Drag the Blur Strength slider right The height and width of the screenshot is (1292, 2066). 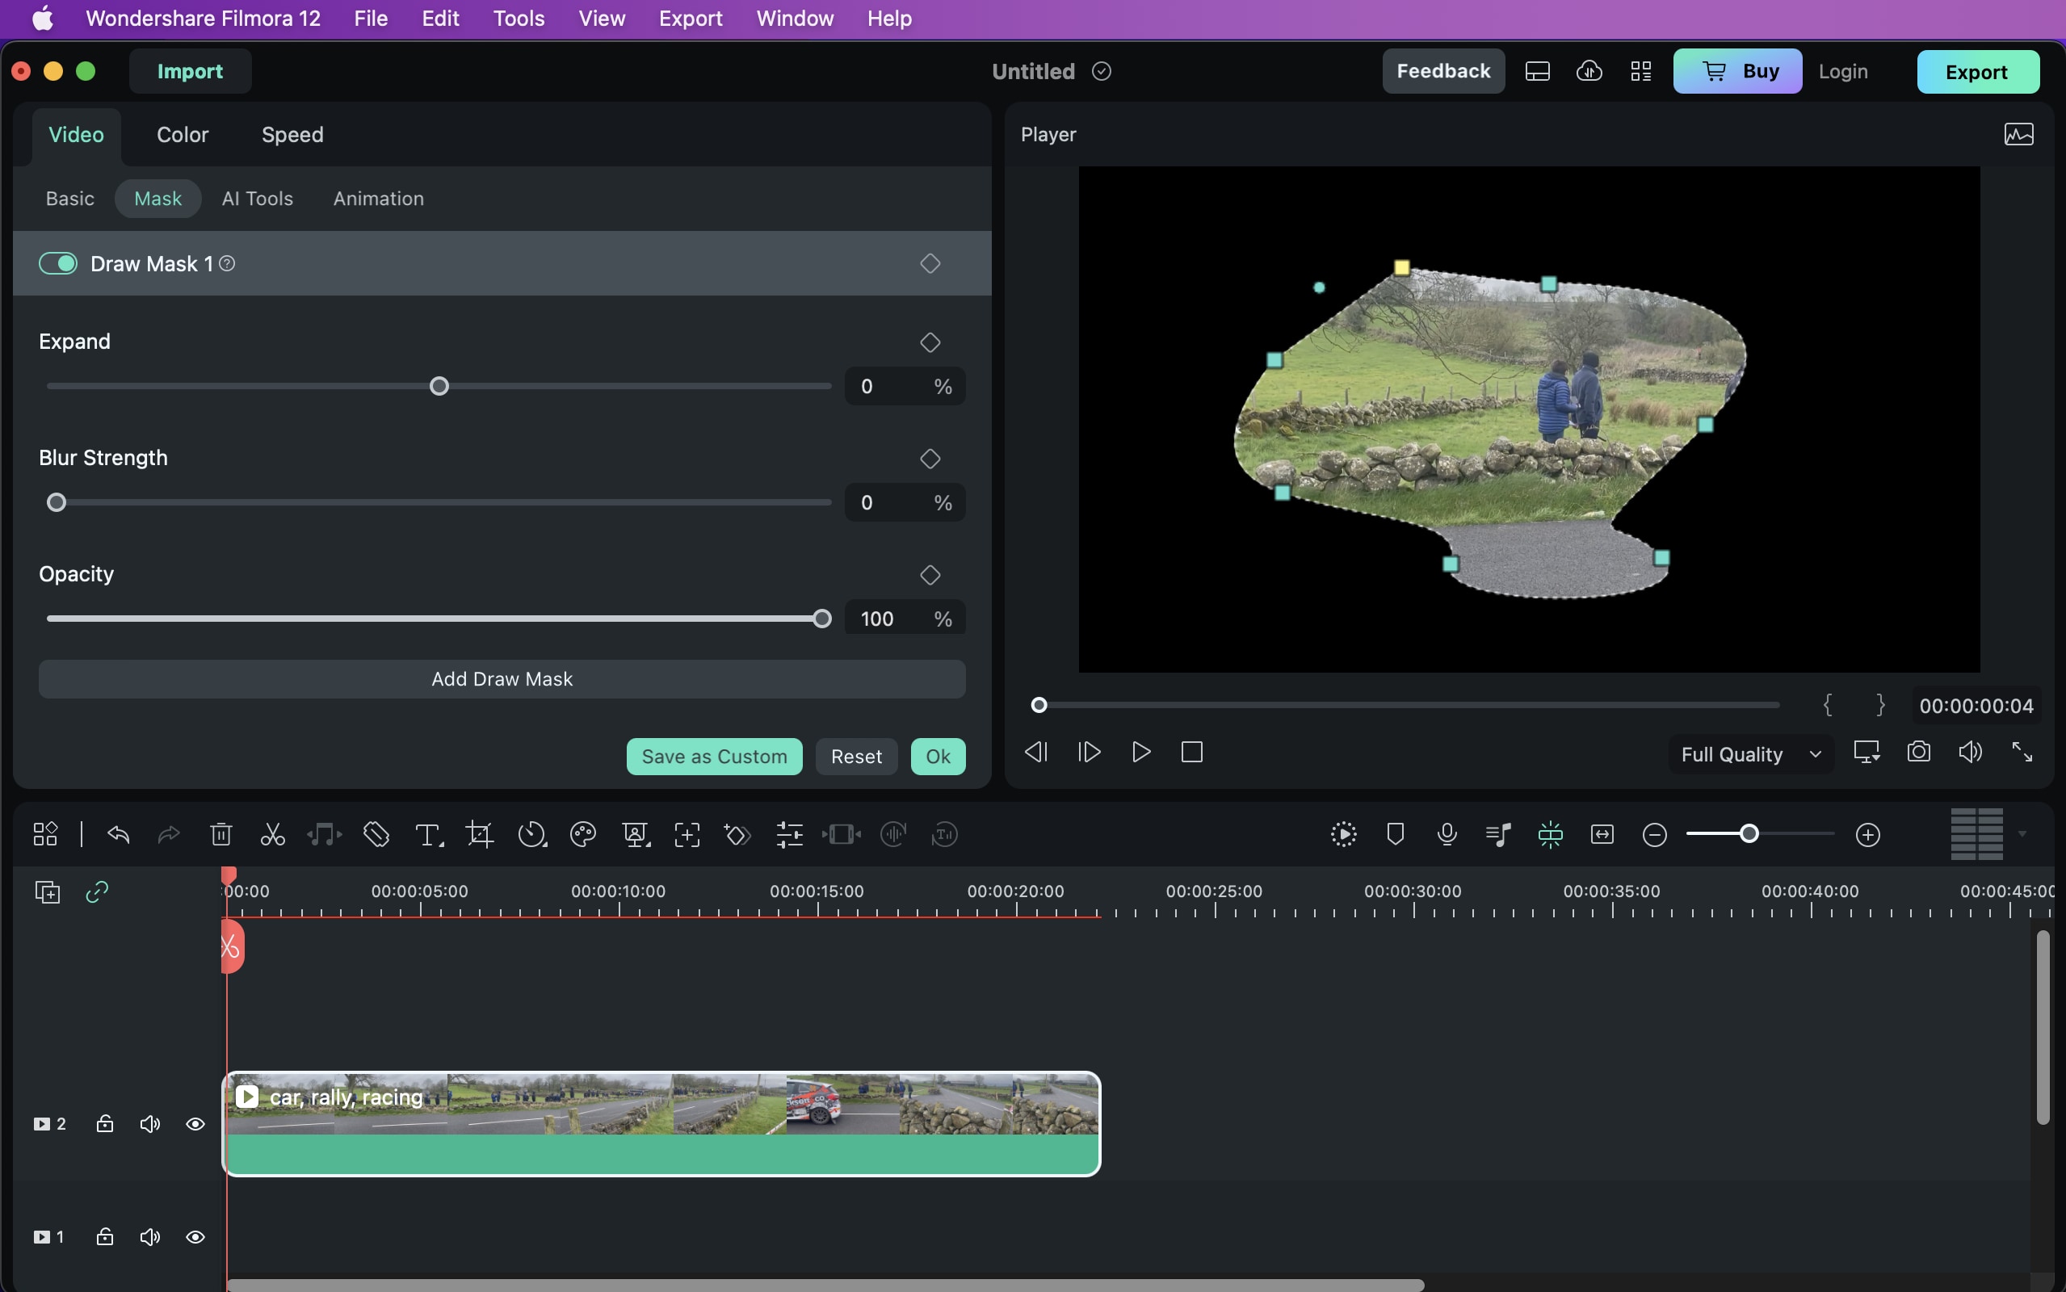pyautogui.click(x=55, y=501)
